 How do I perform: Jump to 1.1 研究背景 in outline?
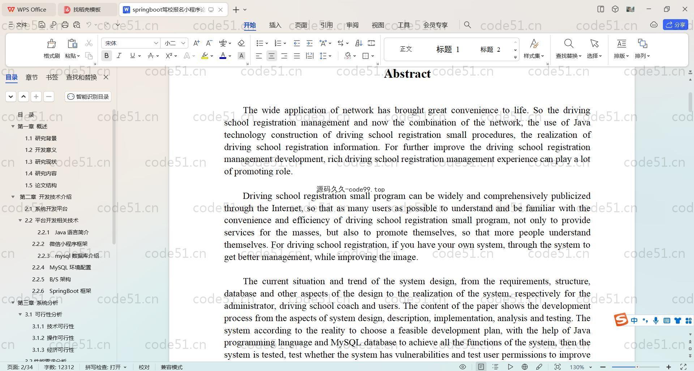41,138
